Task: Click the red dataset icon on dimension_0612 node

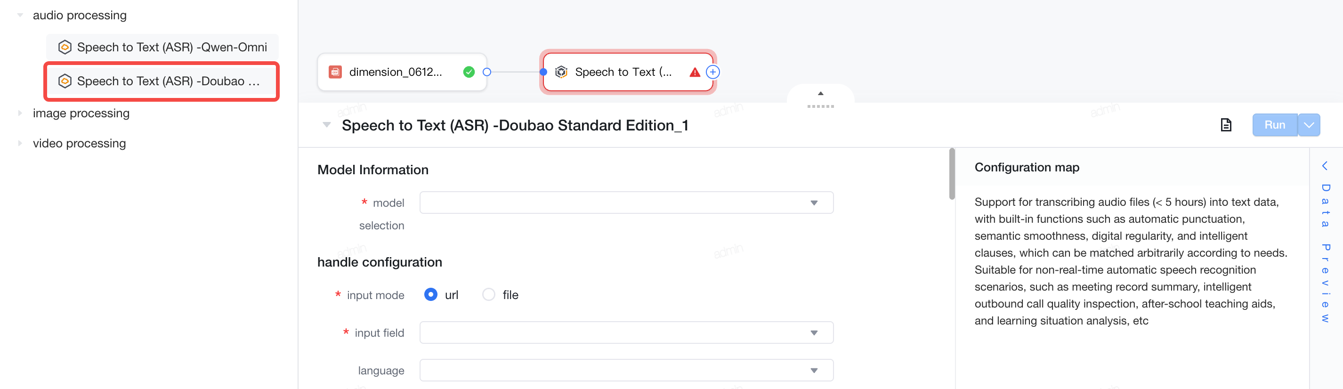Action: (x=335, y=72)
